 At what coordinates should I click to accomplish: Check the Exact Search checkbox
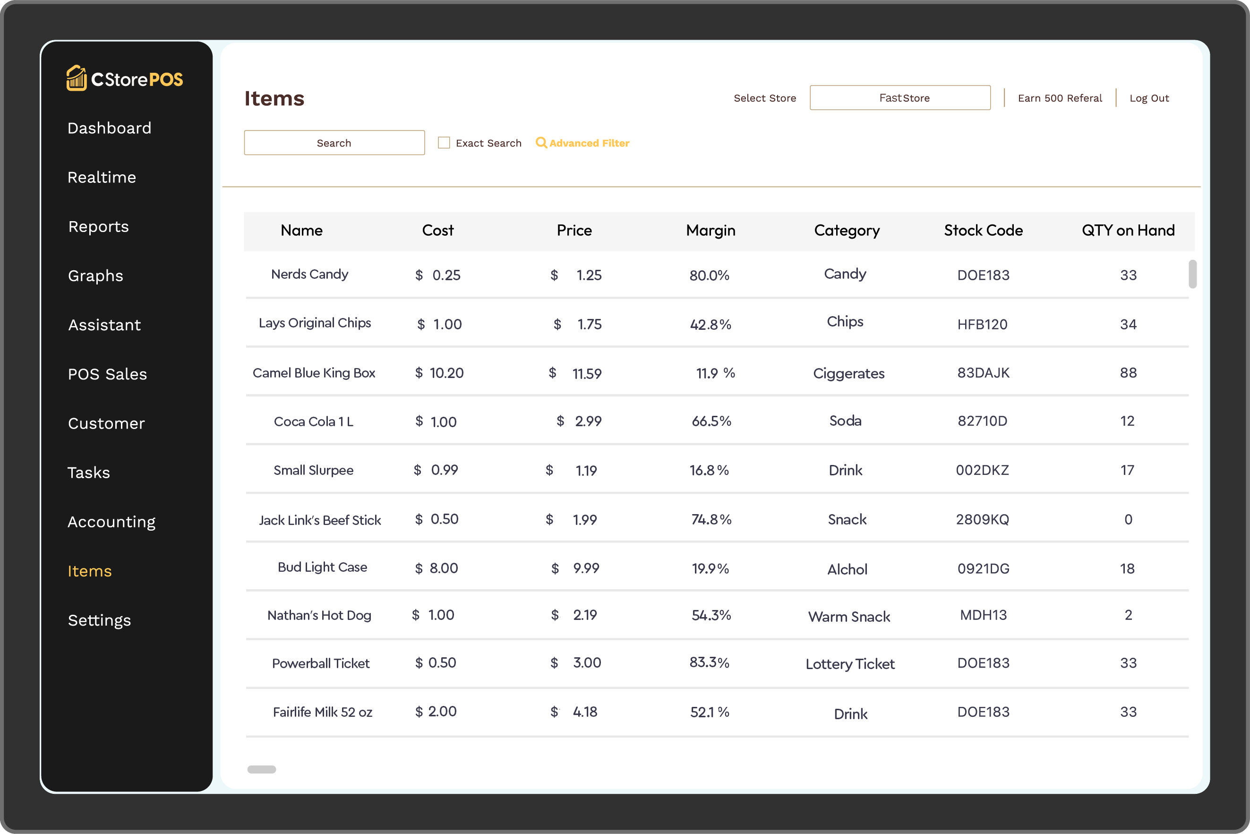click(x=445, y=142)
